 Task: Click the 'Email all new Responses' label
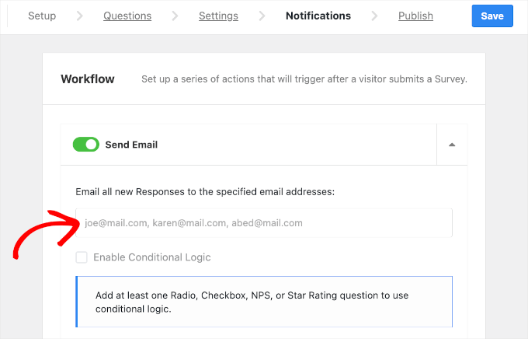coord(205,191)
